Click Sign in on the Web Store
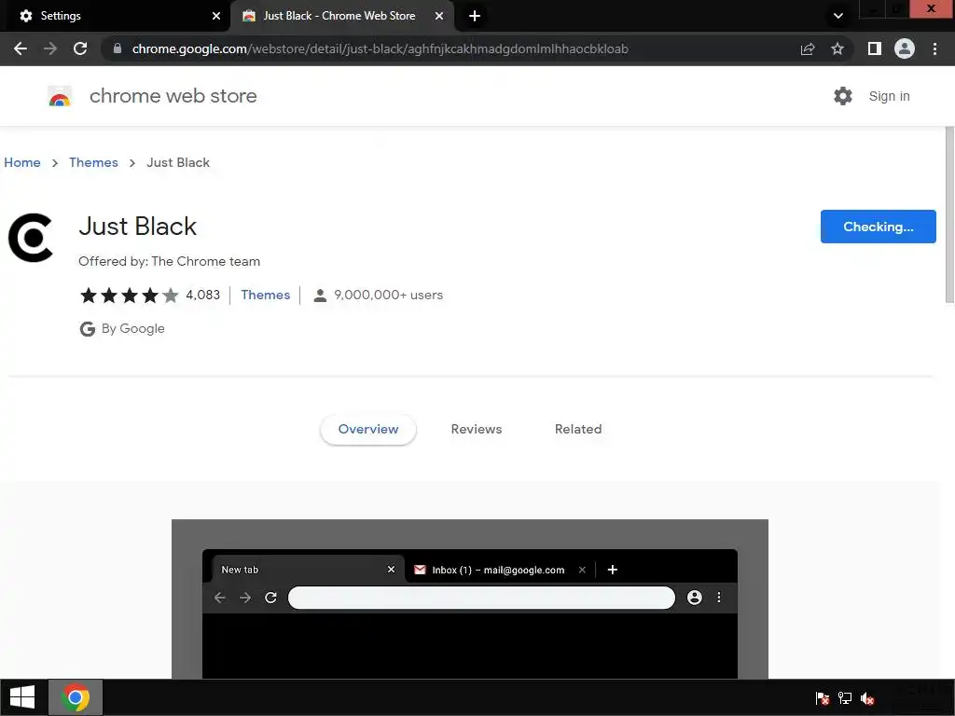 [x=889, y=96]
